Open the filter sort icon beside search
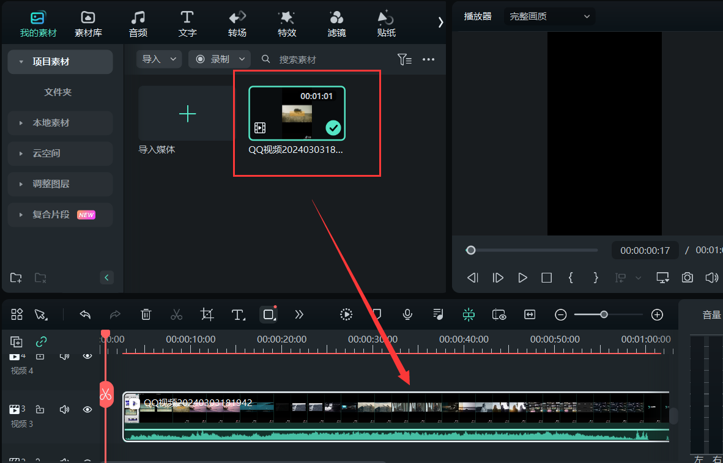Screen dimensions: 723x463 (404, 59)
